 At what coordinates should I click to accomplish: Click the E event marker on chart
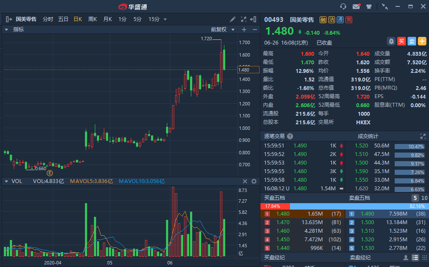pyautogui.click(x=49, y=173)
